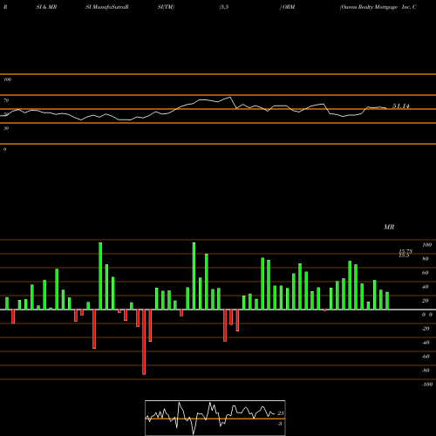Click the RSI level 70 label
The width and height of the screenshot is (436, 436).
(6, 100)
